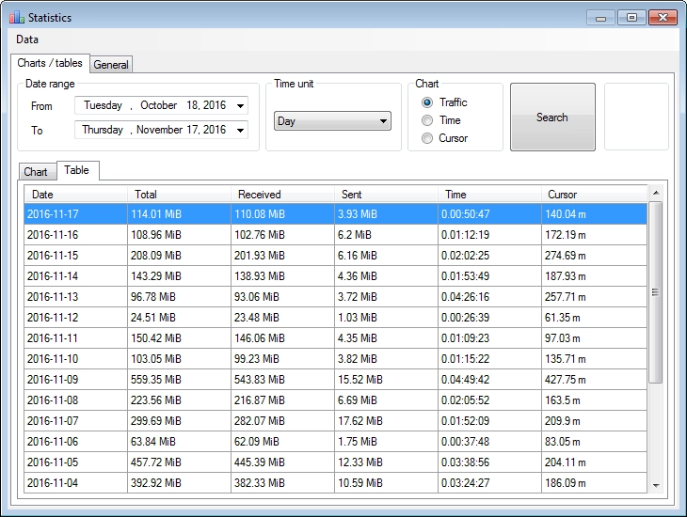Image resolution: width=687 pixels, height=517 pixels.
Task: Click 'November' in the To date field
Action: tap(159, 130)
